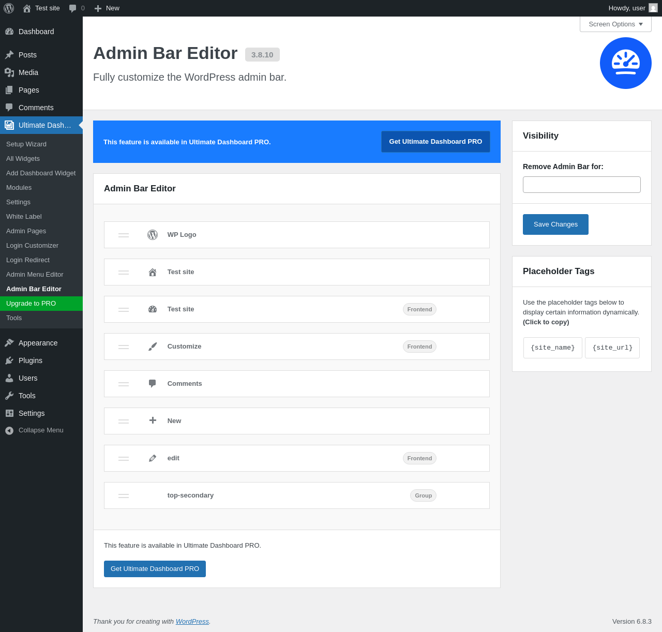Click the 3.8.10 version badge

pos(262,55)
